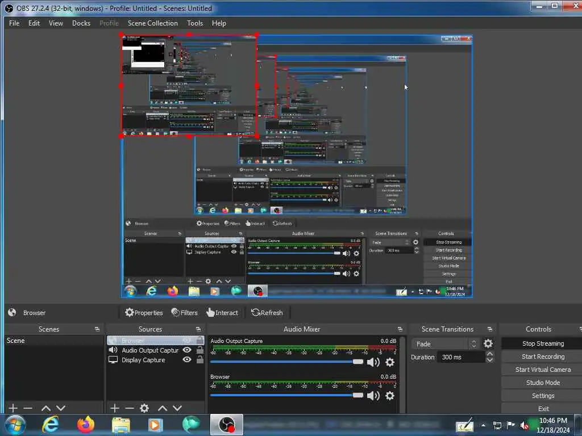Select the Scene entry in Scenes list
582x436 pixels.
(x=54, y=341)
